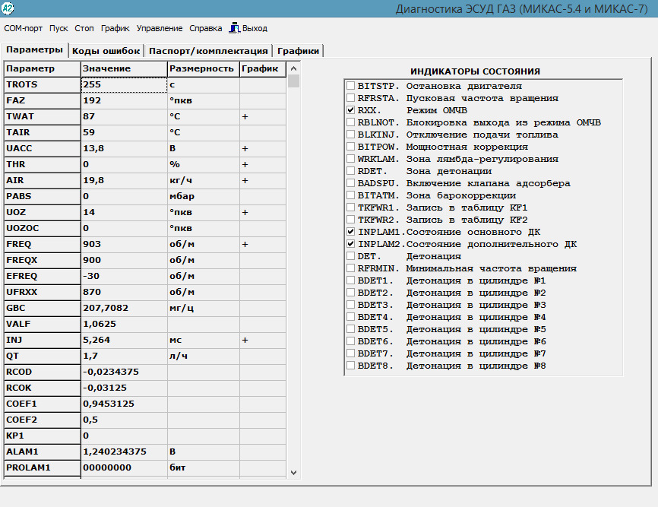
Task: Click the parameter table scrollbar thumb
Action: 294,81
